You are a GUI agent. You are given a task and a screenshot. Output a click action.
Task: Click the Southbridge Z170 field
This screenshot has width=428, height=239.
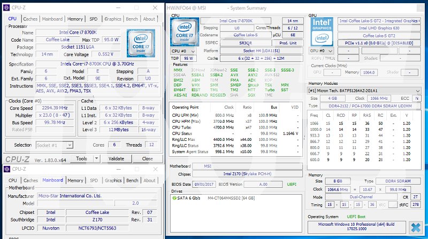(97, 220)
